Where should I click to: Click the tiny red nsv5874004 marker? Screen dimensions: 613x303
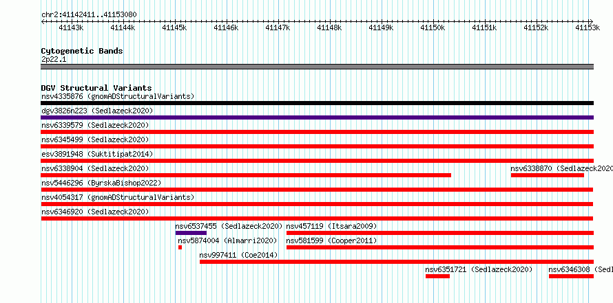coord(180,247)
